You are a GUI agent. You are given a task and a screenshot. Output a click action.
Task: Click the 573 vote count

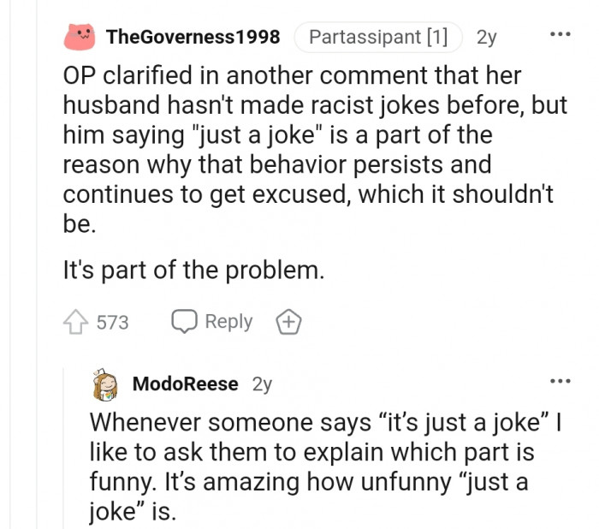112,322
